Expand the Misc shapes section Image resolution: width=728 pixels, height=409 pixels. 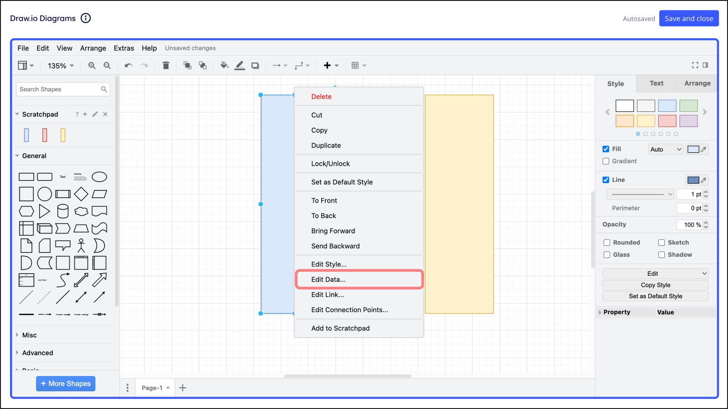pyautogui.click(x=30, y=335)
